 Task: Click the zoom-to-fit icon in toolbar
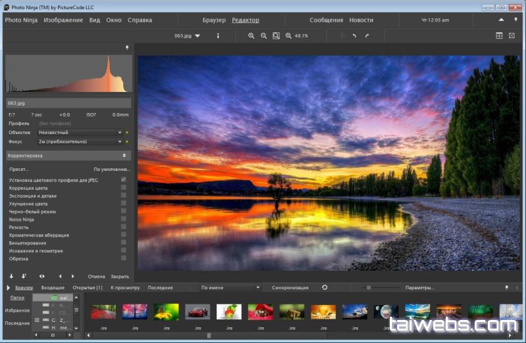pos(276,35)
